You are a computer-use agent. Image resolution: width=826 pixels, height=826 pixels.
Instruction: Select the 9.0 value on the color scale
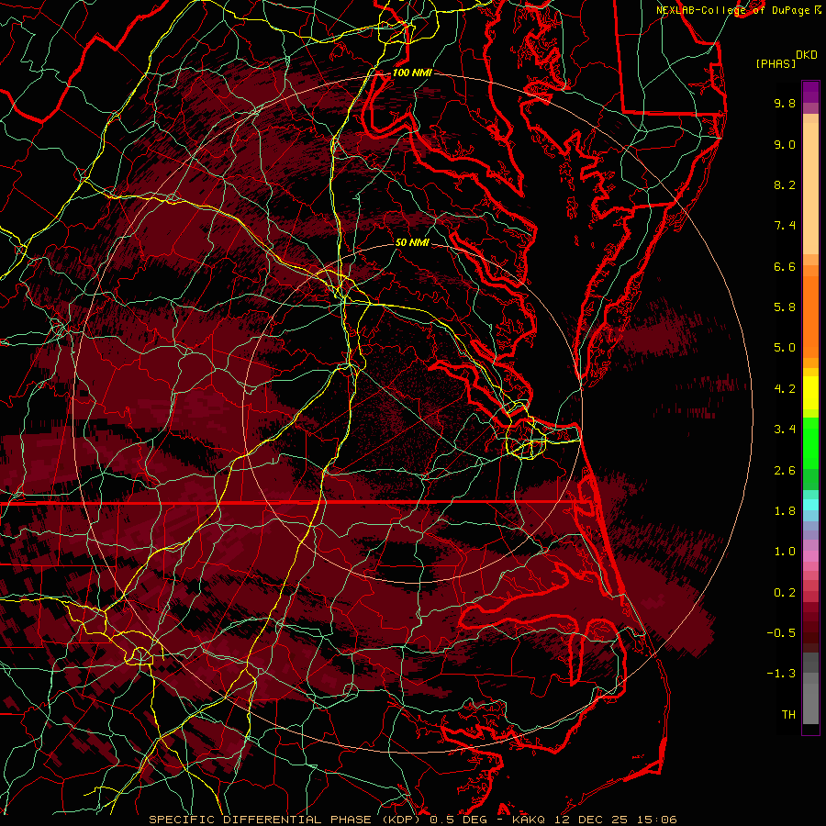785,144
